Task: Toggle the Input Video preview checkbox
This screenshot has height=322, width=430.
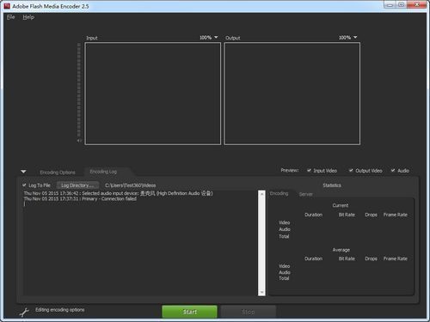Action: pos(309,171)
